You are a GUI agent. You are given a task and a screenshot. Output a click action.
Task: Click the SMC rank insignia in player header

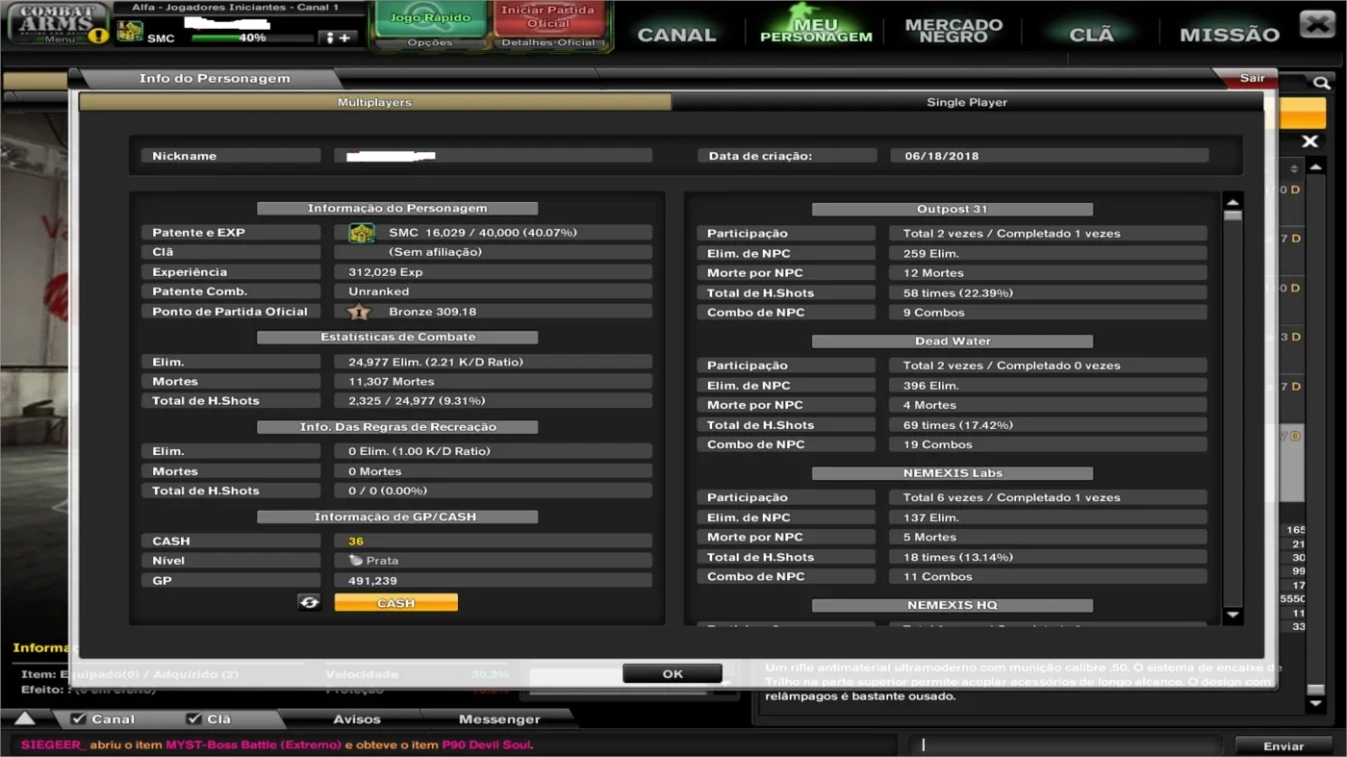[130, 31]
